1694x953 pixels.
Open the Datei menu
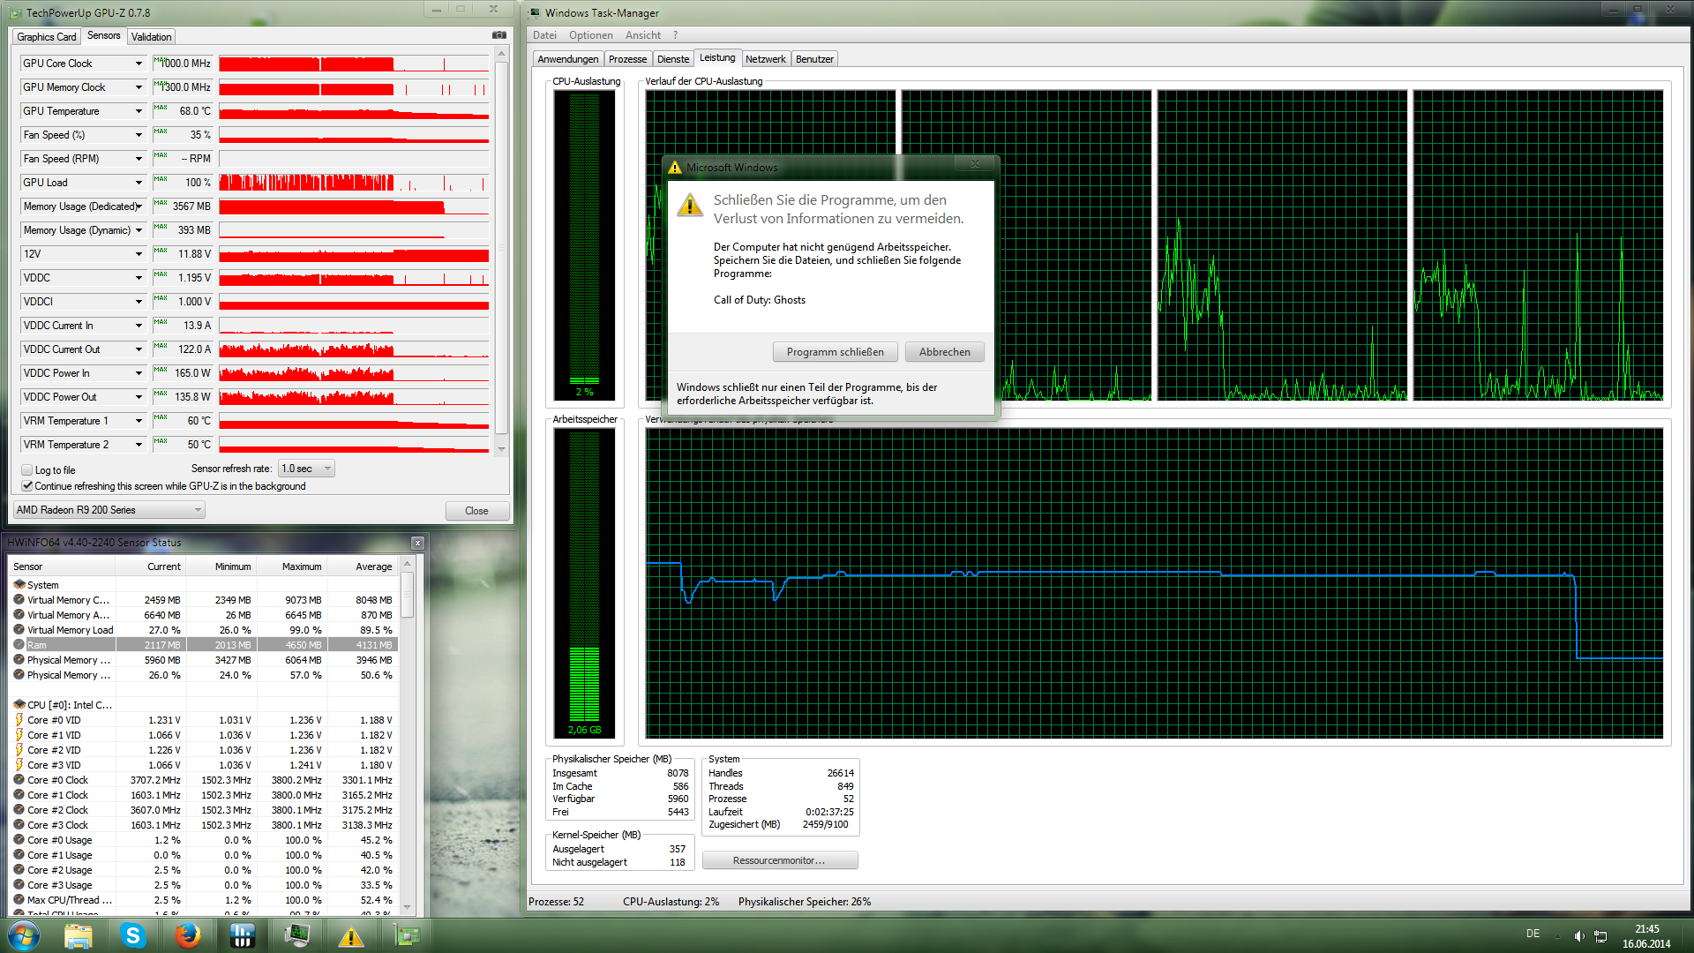coord(544,35)
